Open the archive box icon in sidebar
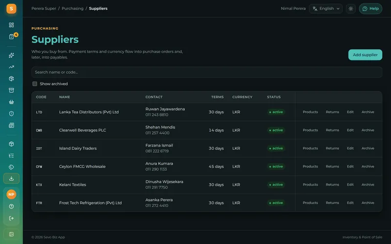Viewport: 391px width, 244px height. (11, 90)
